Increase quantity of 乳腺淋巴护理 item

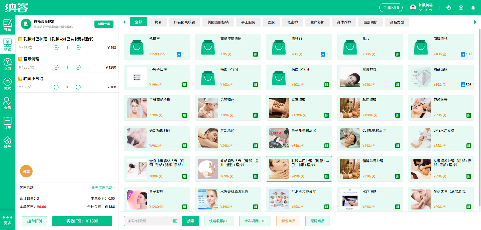(x=78, y=48)
